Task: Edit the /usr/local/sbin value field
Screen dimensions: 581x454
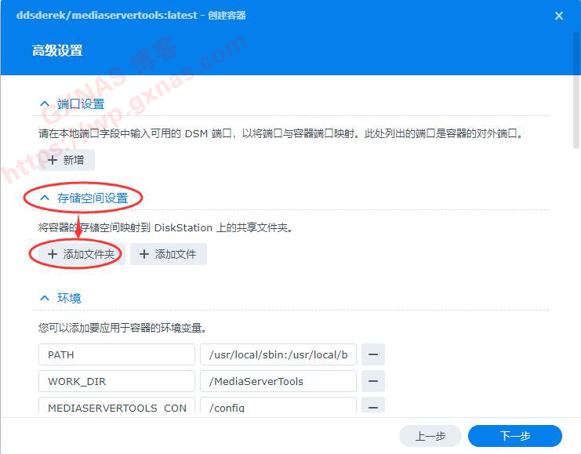Action: coord(278,354)
